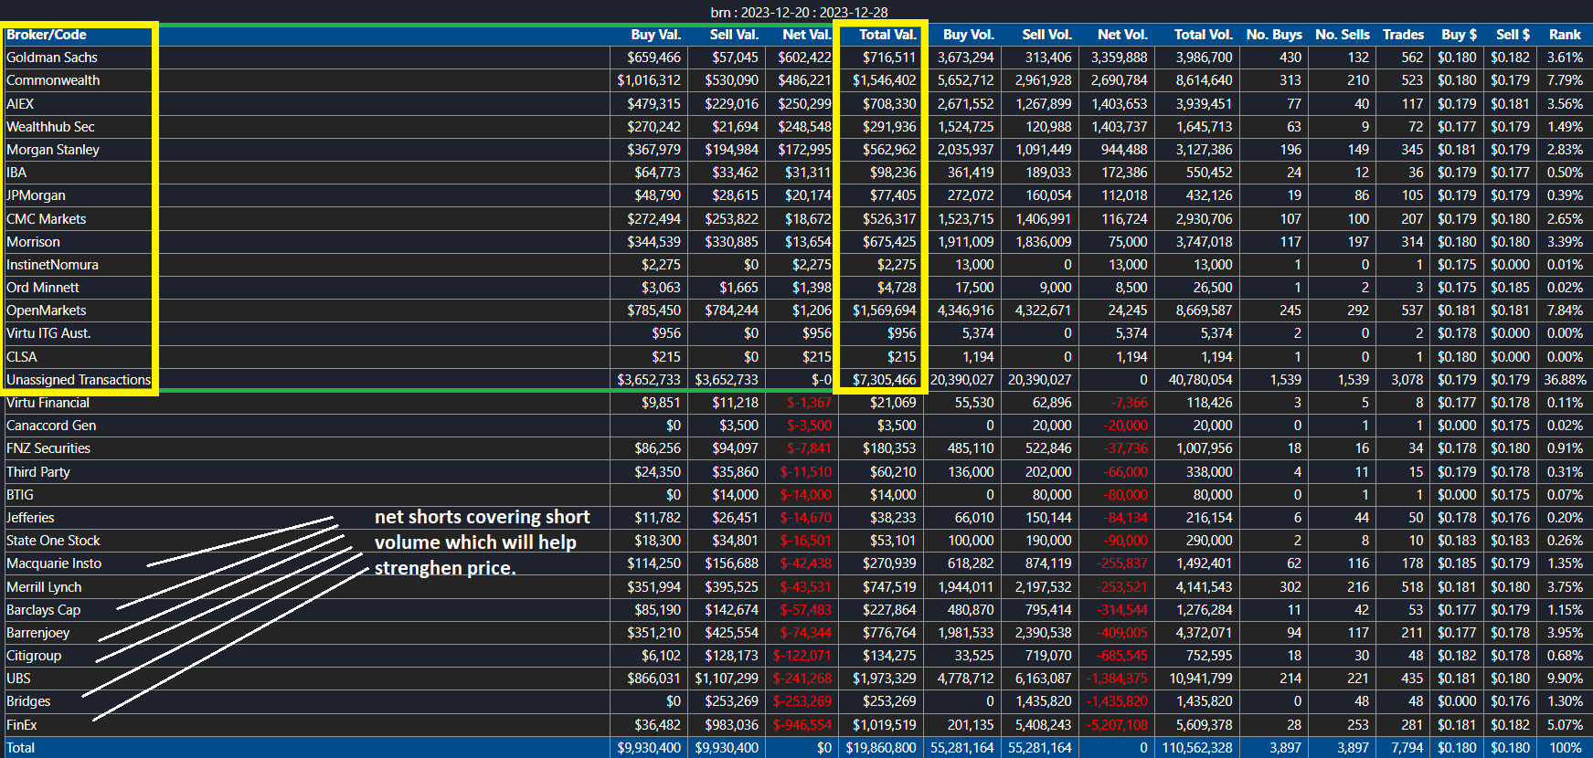Click Bridges net volume -1,435,820

tap(1116, 701)
